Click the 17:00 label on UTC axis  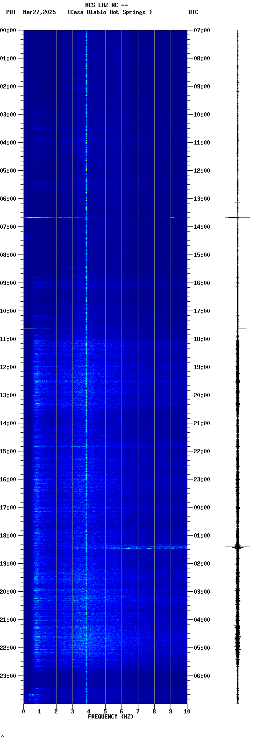click(201, 311)
